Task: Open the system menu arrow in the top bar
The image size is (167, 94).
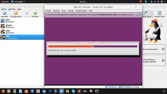Action: [164, 2]
